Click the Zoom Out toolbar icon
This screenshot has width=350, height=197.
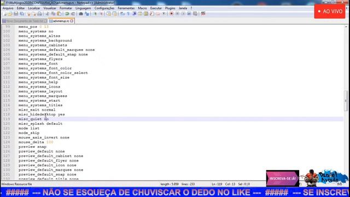pyautogui.click(x=101, y=14)
